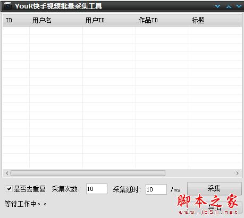Click the 采集次数 input field
The width and height of the screenshot is (244, 218).
(x=97, y=189)
